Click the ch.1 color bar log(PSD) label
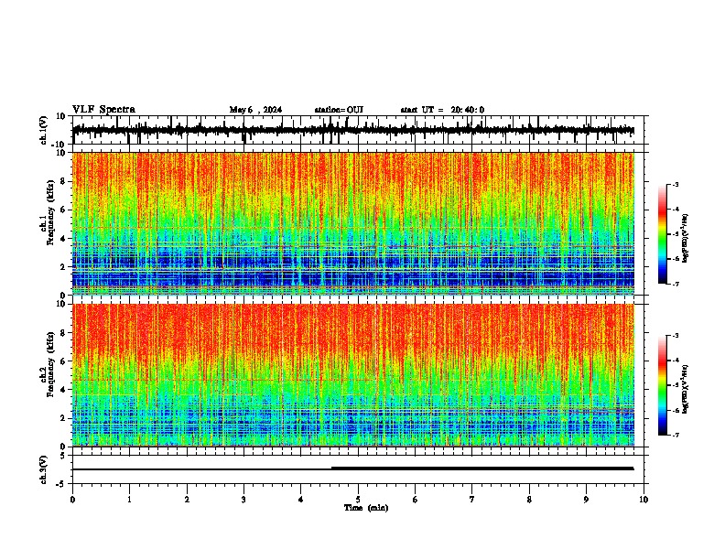Screen dimensions: 725x560 685,239
